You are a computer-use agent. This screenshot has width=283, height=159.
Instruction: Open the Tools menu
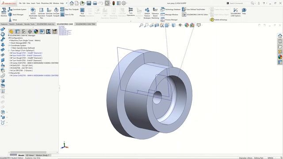(x=38, y=3)
